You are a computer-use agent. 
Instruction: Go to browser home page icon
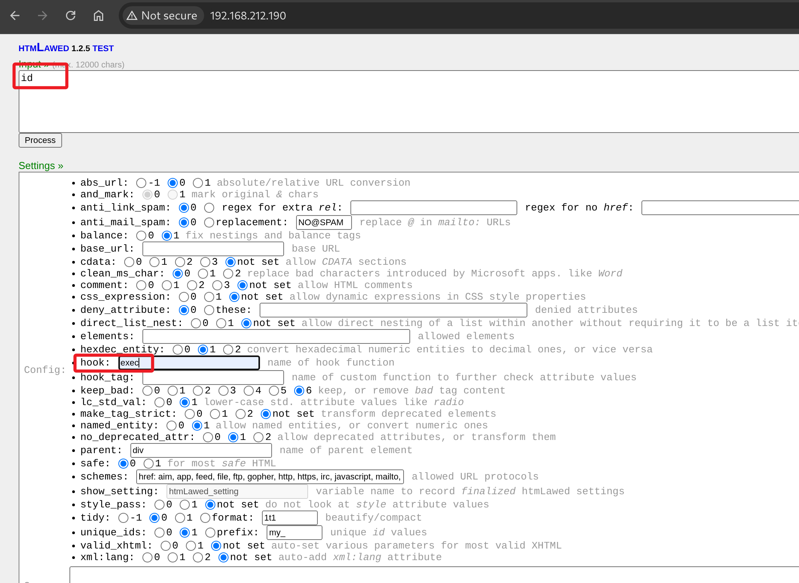99,16
